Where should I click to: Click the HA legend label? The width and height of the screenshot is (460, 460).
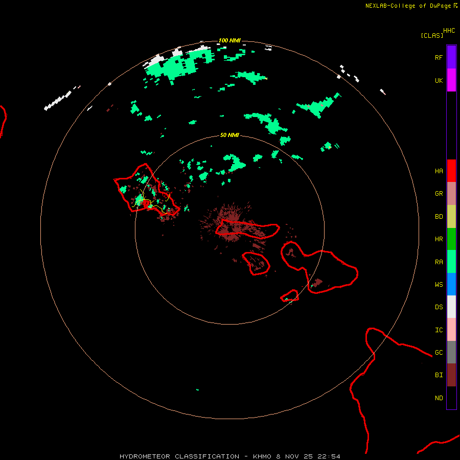point(439,171)
